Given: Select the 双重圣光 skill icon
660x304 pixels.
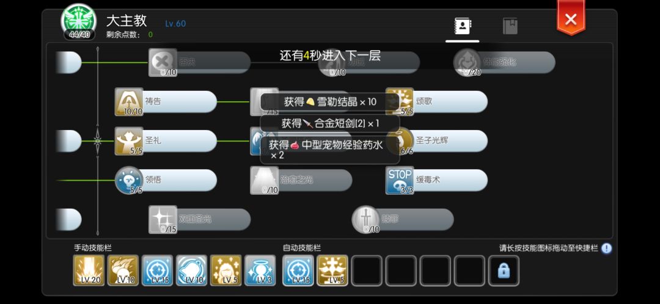Looking at the screenshot, I should tap(163, 220).
